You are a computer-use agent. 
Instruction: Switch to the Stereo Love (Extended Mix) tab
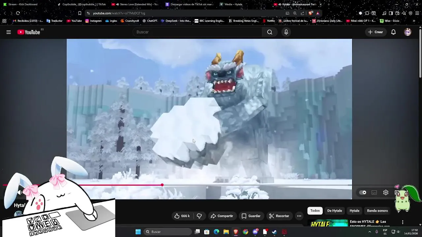coord(135,4)
